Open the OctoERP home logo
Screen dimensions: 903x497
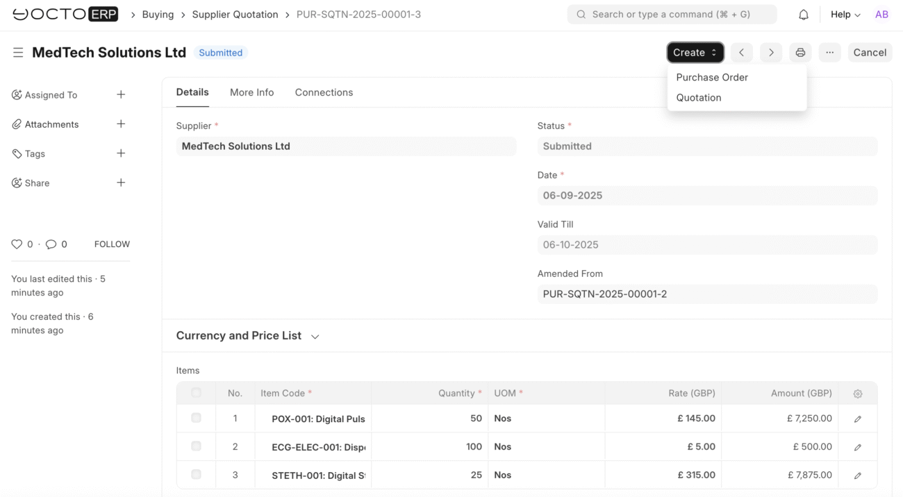point(65,15)
